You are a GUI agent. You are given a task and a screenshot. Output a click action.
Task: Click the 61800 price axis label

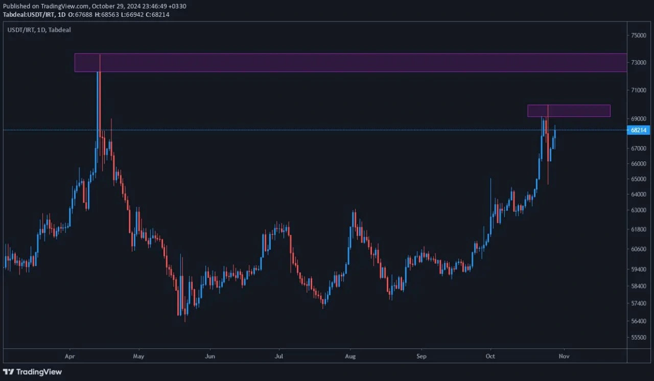(639, 229)
